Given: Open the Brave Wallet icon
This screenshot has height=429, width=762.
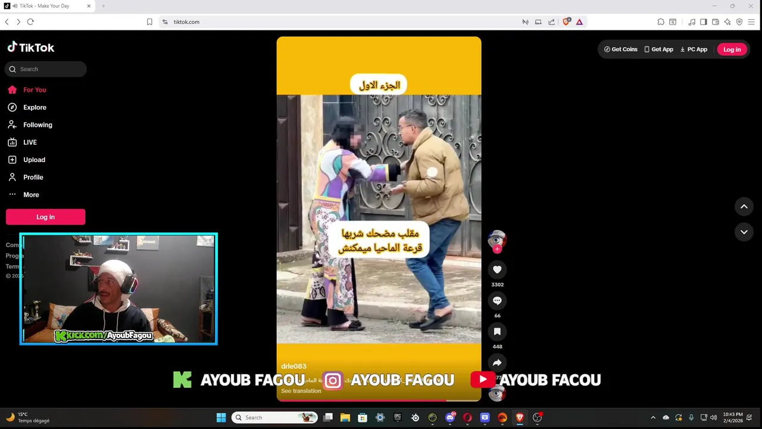Looking at the screenshot, I should point(716,22).
